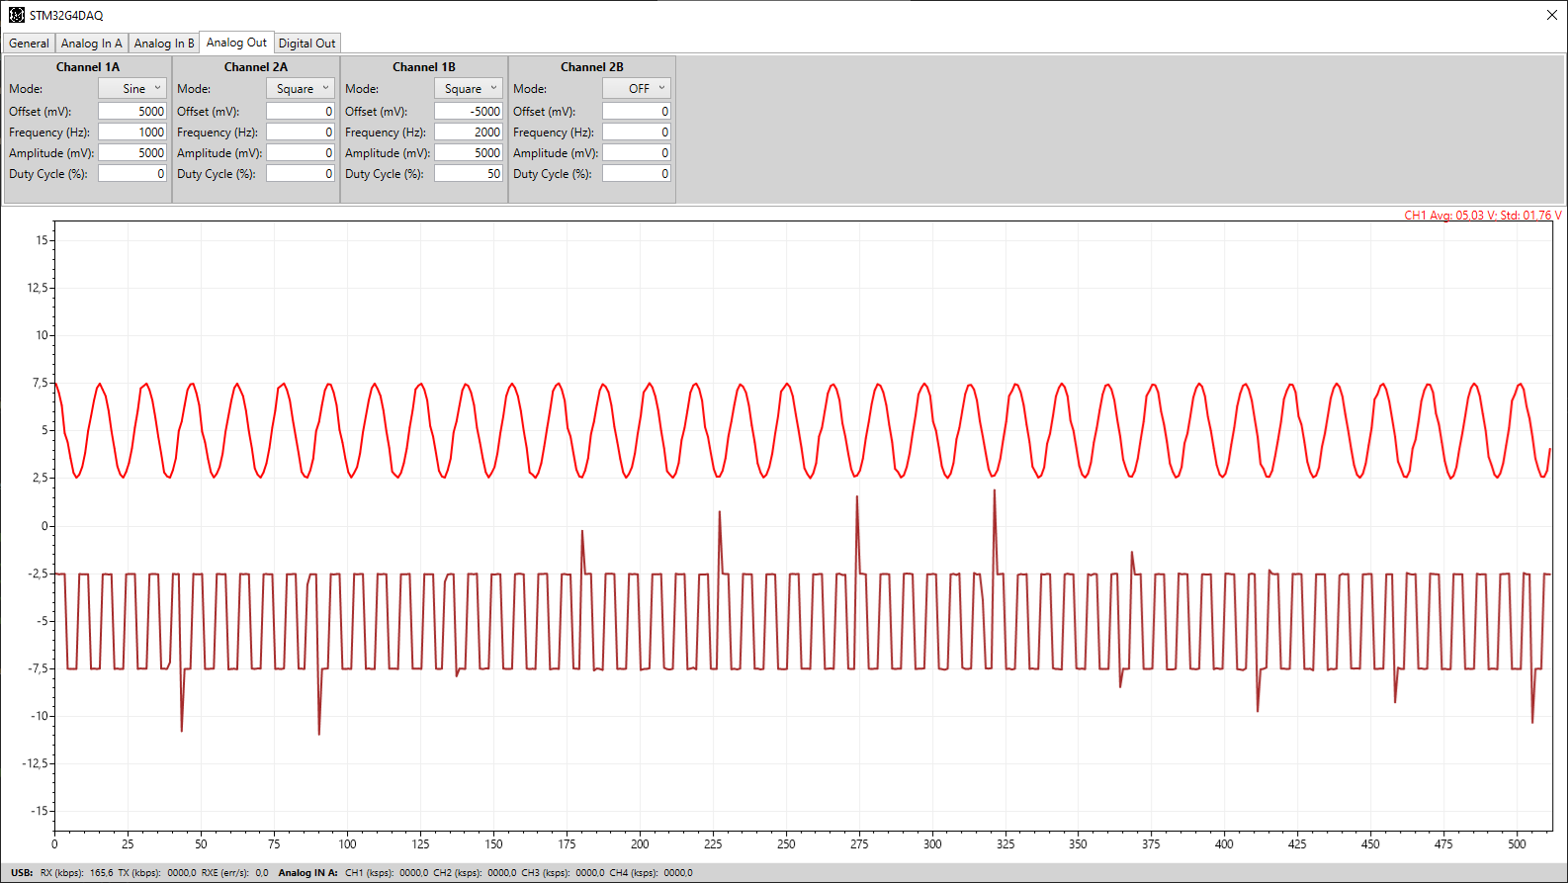Open Channel 1B Mode dropdown showing Square
This screenshot has width=1568, height=883.
468,88
